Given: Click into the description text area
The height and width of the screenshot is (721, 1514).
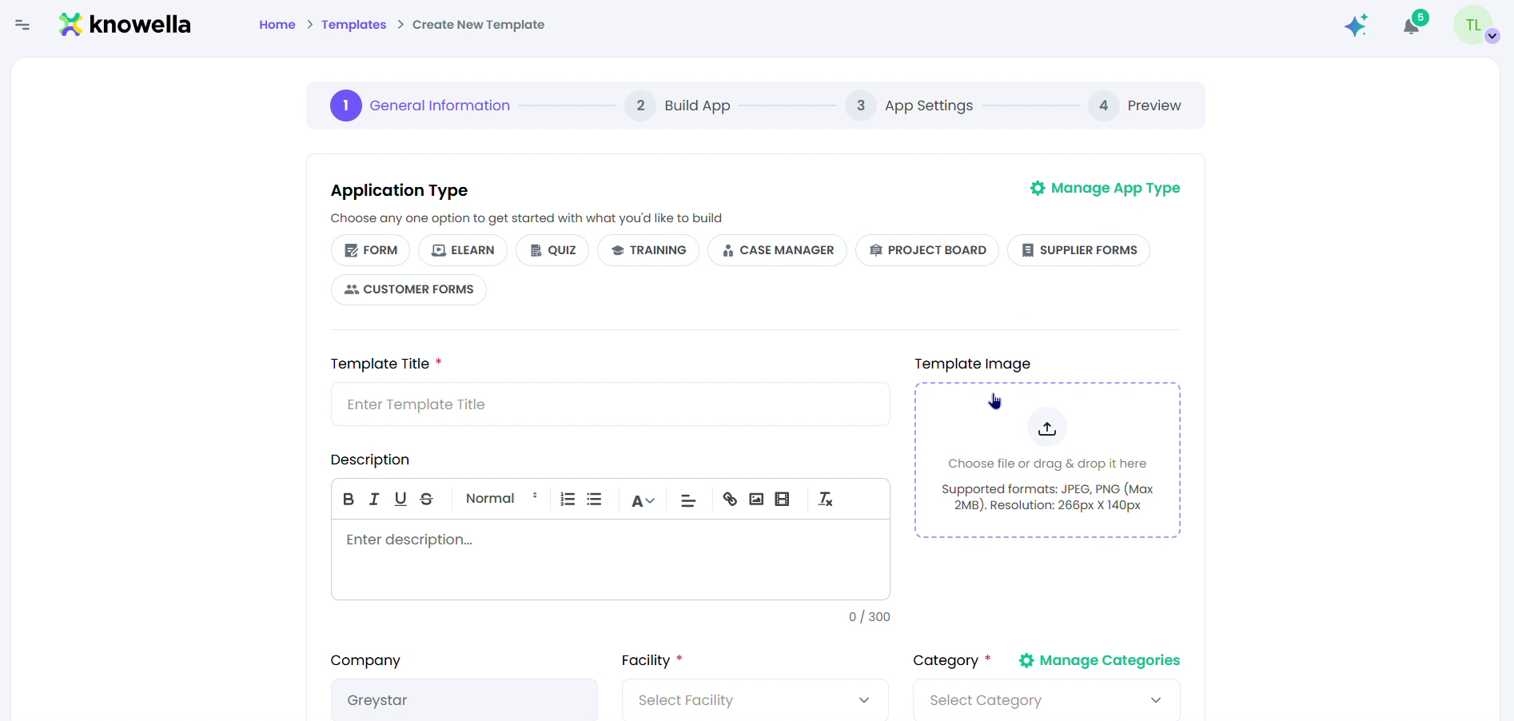Looking at the screenshot, I should click(610, 560).
